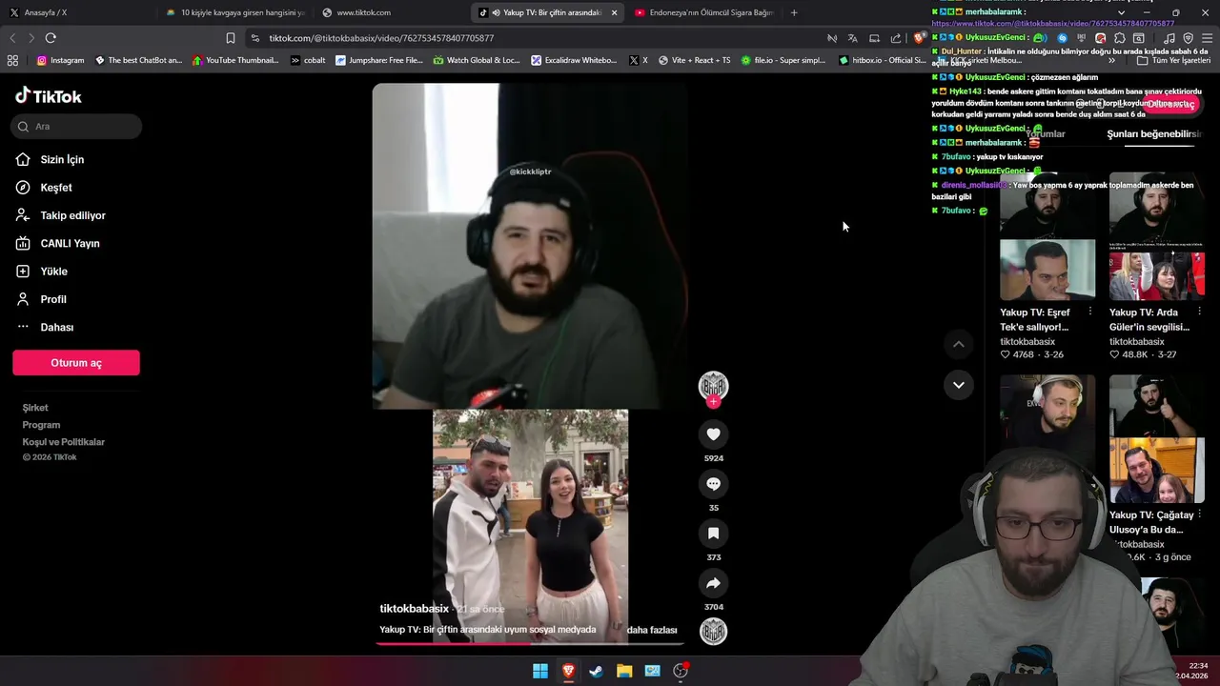Open File Explorer from the taskbar

tap(624, 671)
